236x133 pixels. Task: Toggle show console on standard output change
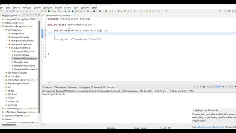[x=216, y=87]
